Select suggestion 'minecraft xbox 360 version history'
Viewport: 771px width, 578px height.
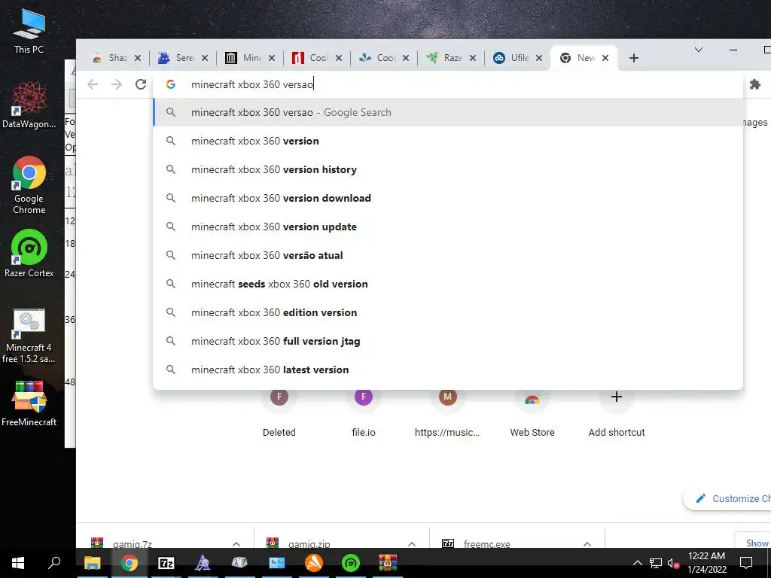448,169
